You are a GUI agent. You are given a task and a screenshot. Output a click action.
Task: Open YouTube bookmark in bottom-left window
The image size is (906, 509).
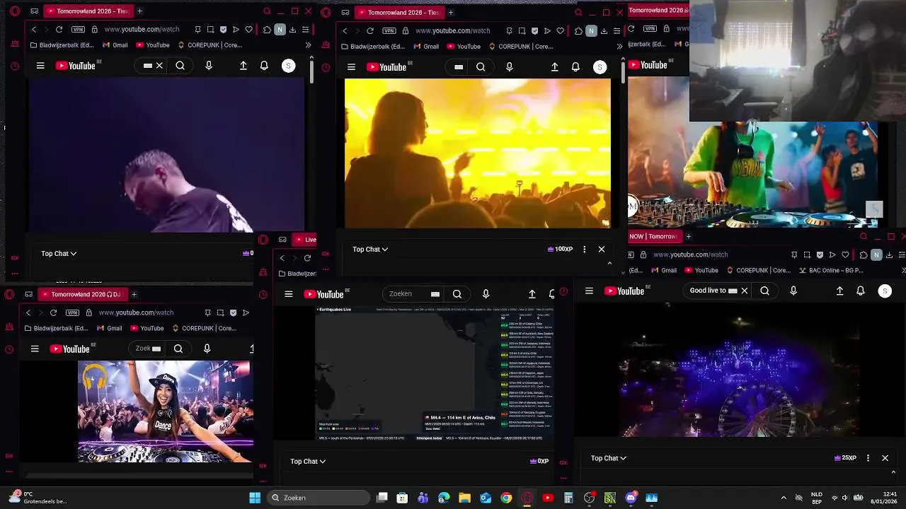coord(147,328)
